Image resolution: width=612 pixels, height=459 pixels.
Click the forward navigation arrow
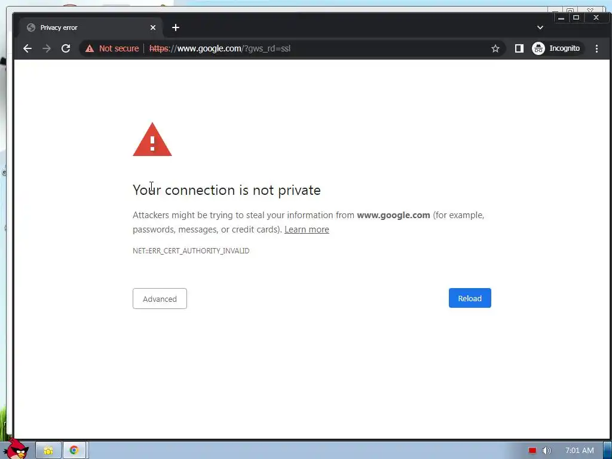(x=47, y=48)
